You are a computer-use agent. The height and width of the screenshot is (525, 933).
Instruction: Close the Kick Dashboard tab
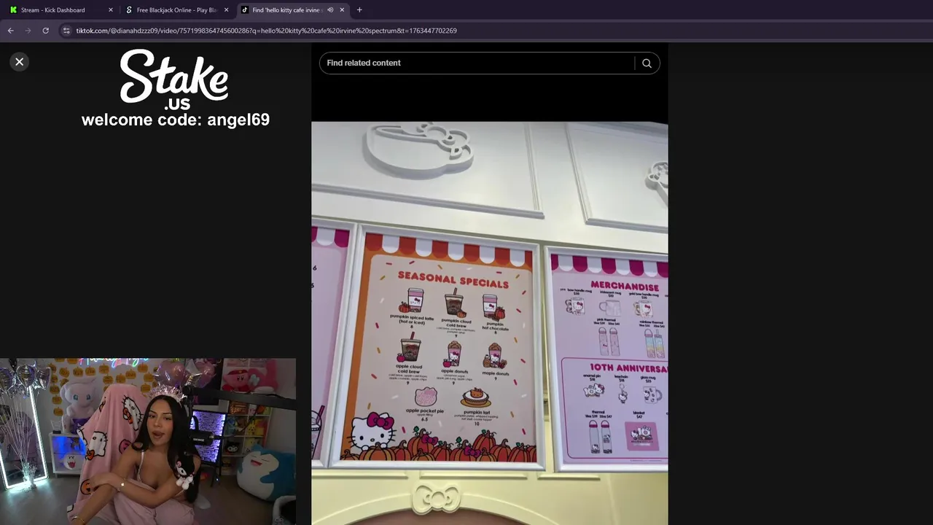(111, 10)
